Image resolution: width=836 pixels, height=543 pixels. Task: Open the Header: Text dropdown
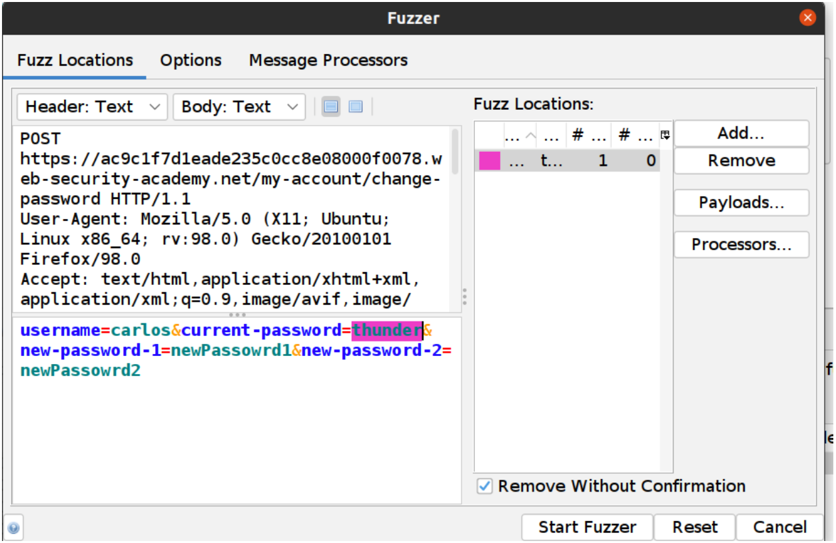click(x=91, y=106)
